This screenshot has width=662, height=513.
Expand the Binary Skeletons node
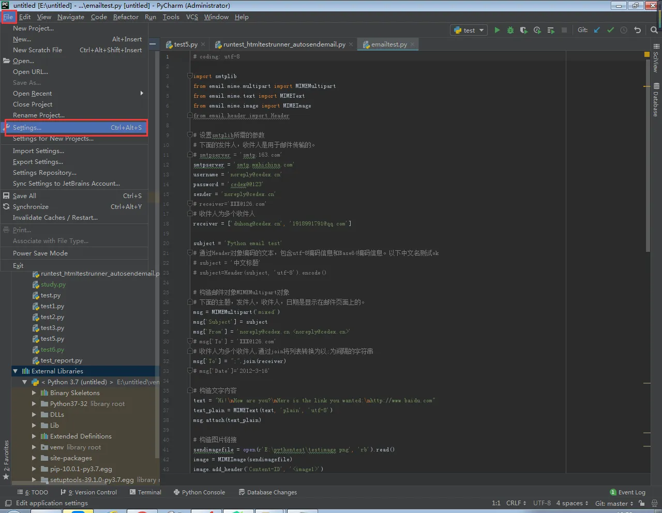coord(34,393)
